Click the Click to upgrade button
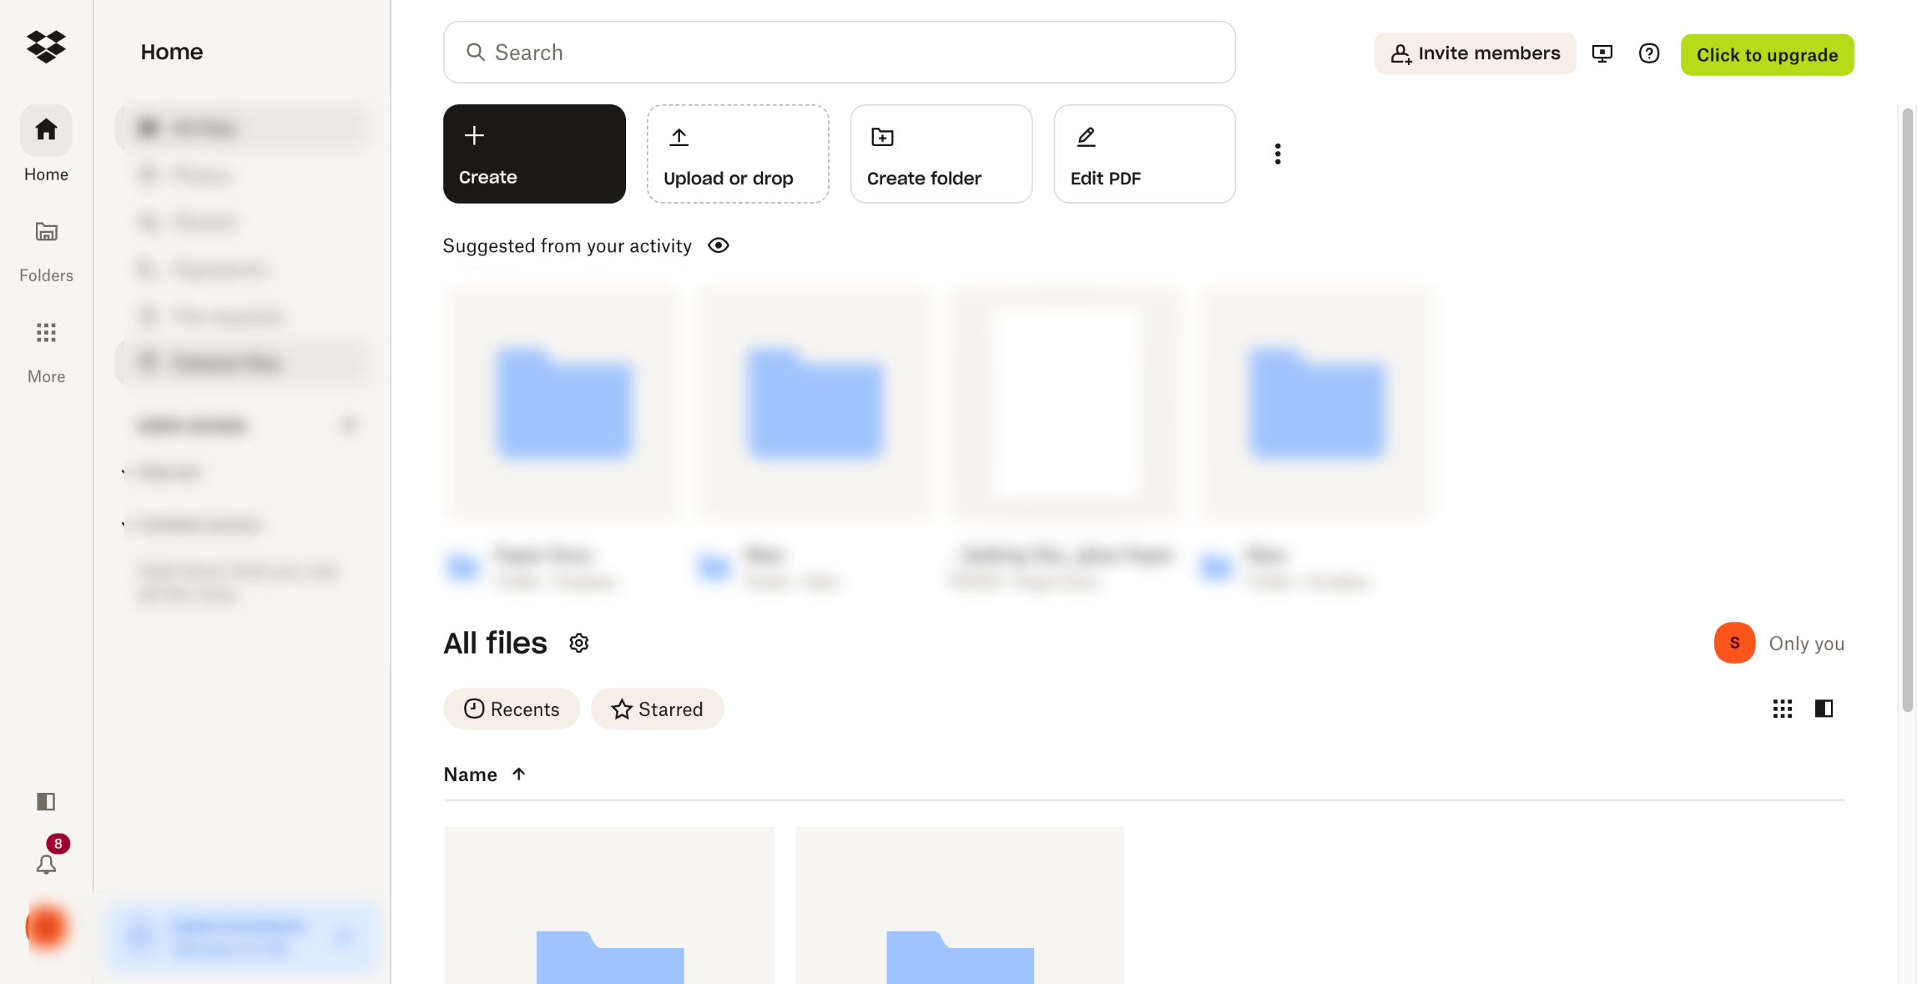The width and height of the screenshot is (1917, 984). click(x=1767, y=55)
